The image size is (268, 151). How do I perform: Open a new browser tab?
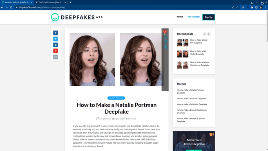[70, 2]
